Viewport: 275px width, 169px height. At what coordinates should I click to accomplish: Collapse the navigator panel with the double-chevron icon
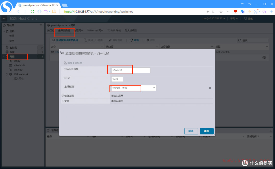point(40,25)
